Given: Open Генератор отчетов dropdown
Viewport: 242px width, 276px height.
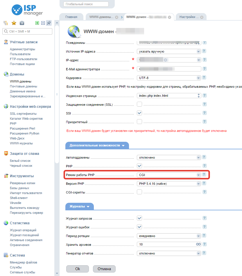Looking at the screenshot, I should [x=169, y=253].
